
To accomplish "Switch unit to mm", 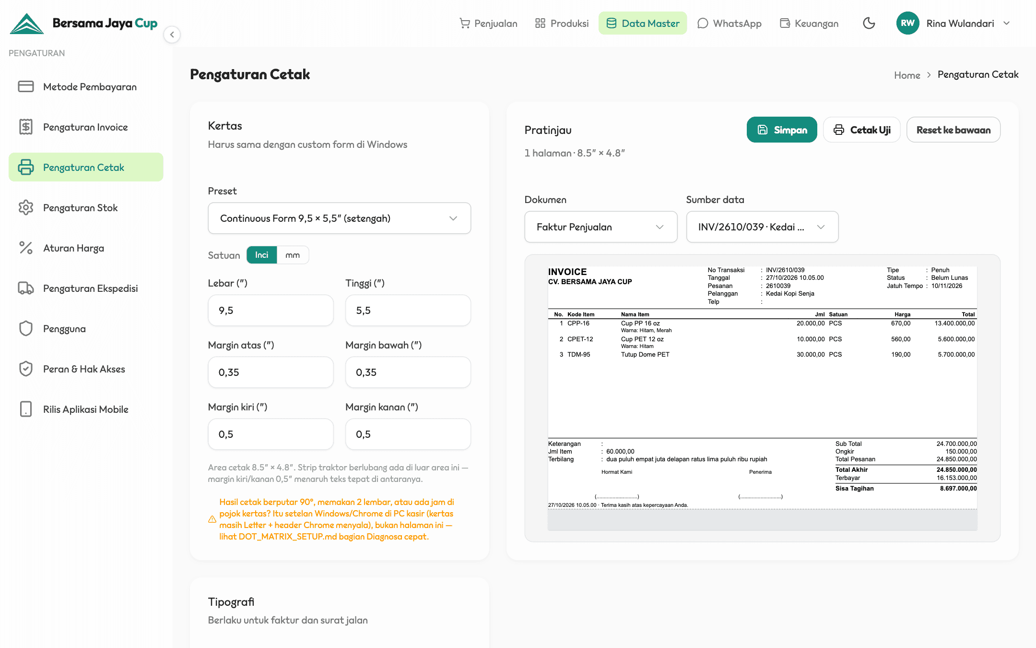I will click(x=293, y=255).
